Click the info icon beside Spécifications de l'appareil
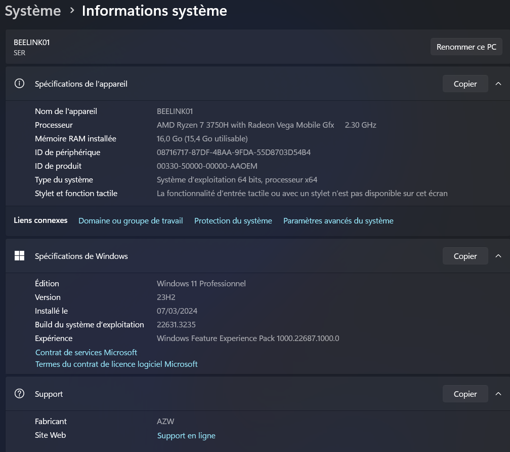Viewport: 510px width, 452px height. click(19, 84)
